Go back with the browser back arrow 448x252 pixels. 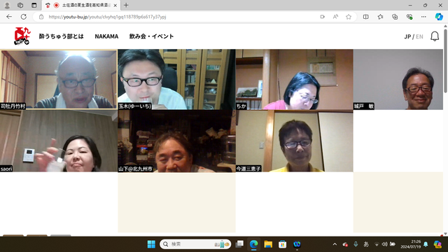[x=9, y=17]
